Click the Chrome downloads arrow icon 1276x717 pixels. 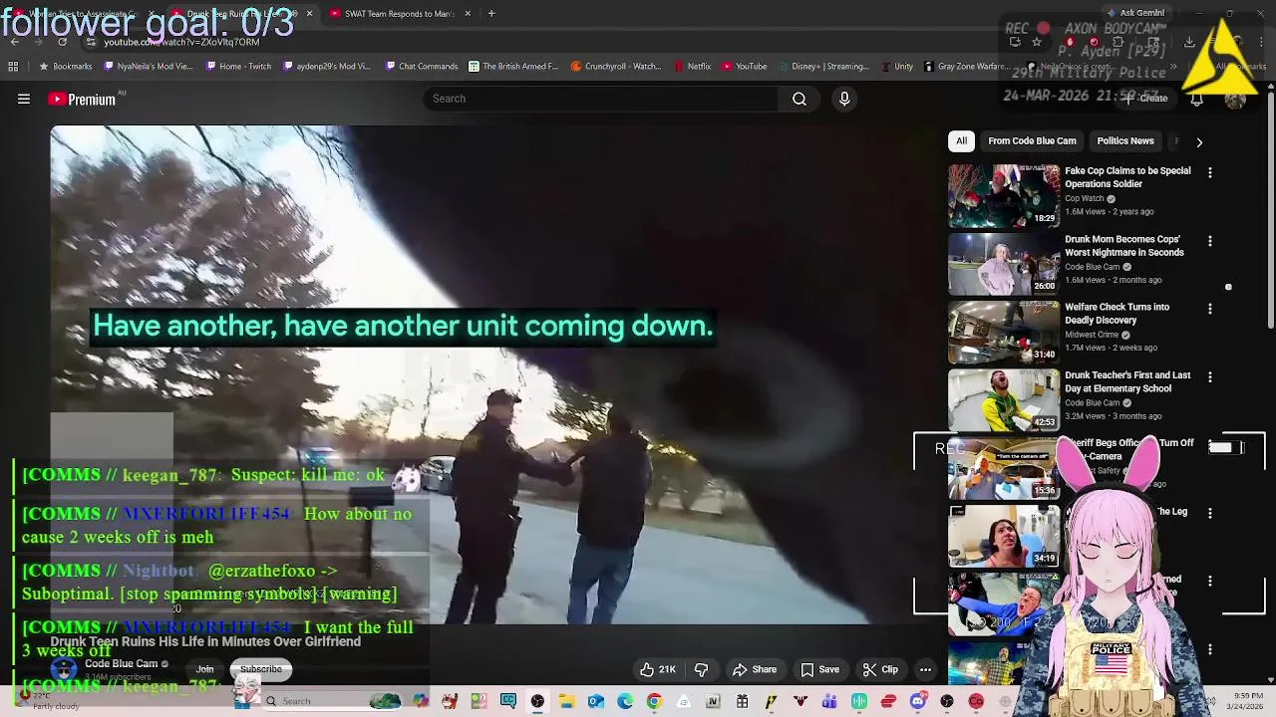(1189, 42)
